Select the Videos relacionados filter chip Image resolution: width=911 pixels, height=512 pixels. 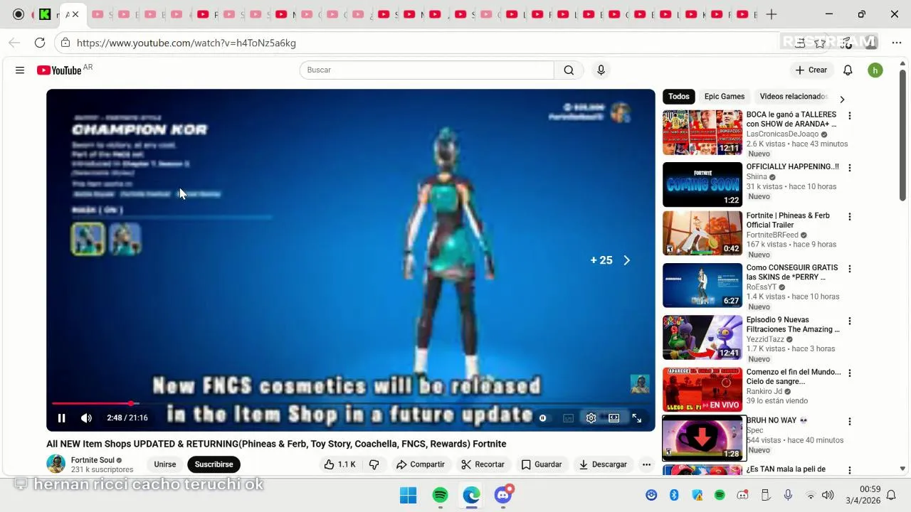click(794, 97)
